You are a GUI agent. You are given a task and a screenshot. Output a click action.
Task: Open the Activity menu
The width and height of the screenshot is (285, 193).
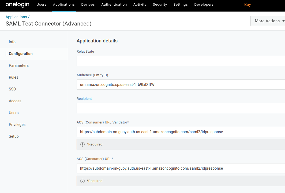click(140, 5)
